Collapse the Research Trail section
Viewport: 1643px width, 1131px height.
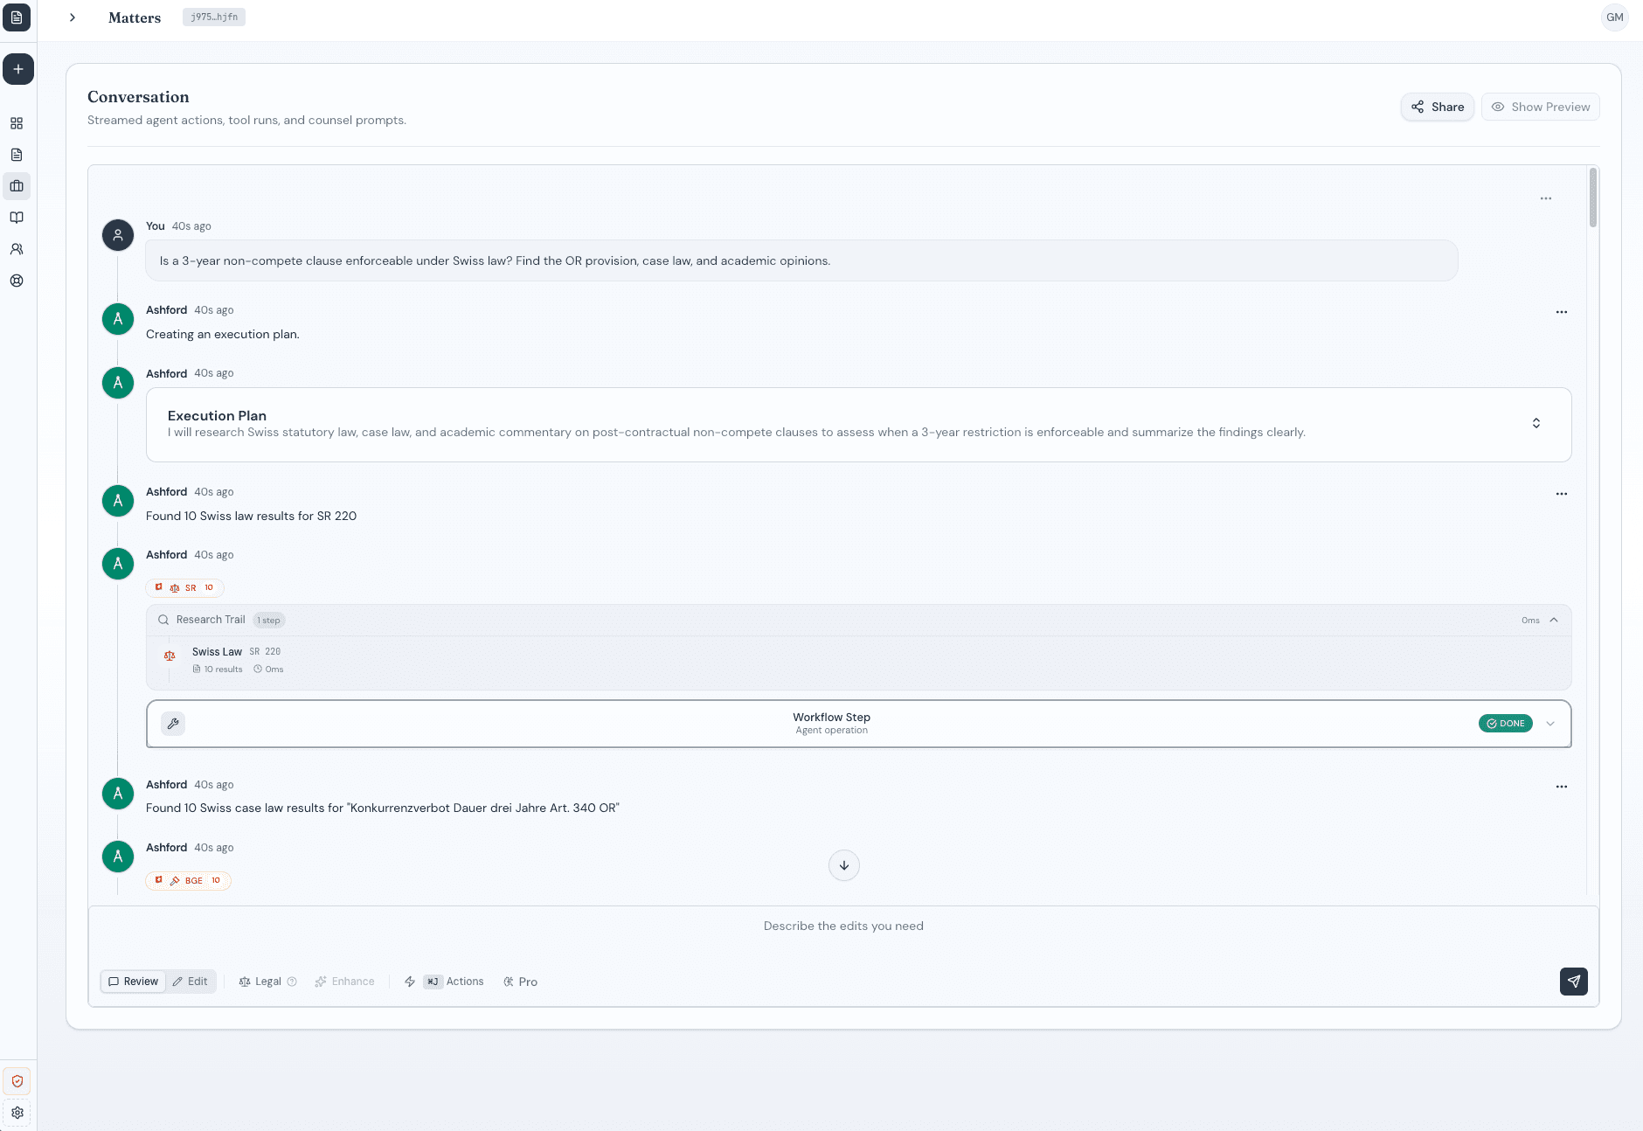click(x=1554, y=620)
